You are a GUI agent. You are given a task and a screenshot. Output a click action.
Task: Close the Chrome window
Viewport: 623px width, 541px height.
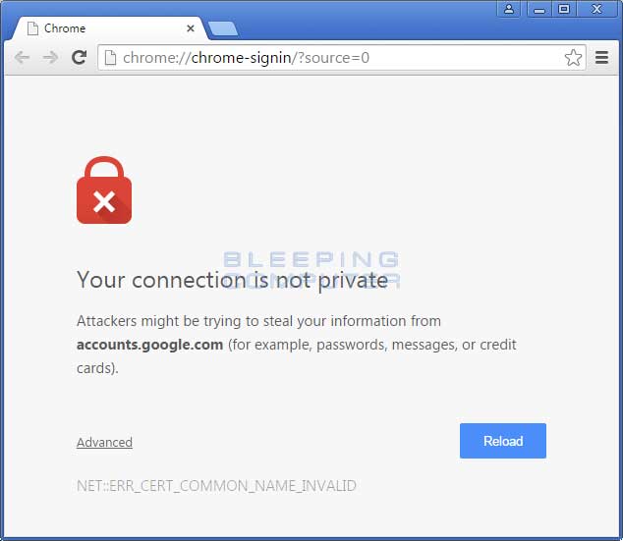[x=596, y=9]
